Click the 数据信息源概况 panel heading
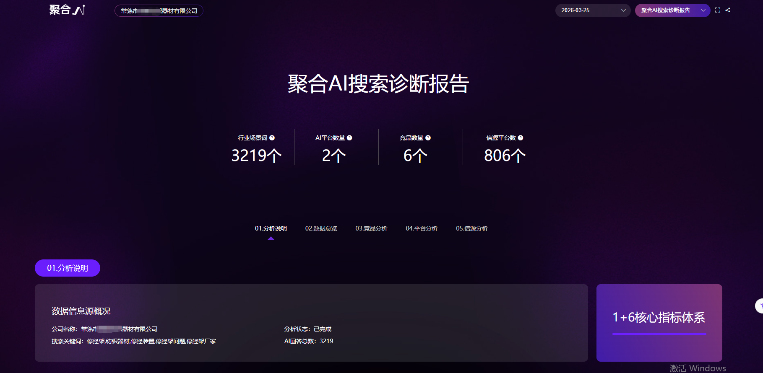The image size is (763, 373). 81,311
